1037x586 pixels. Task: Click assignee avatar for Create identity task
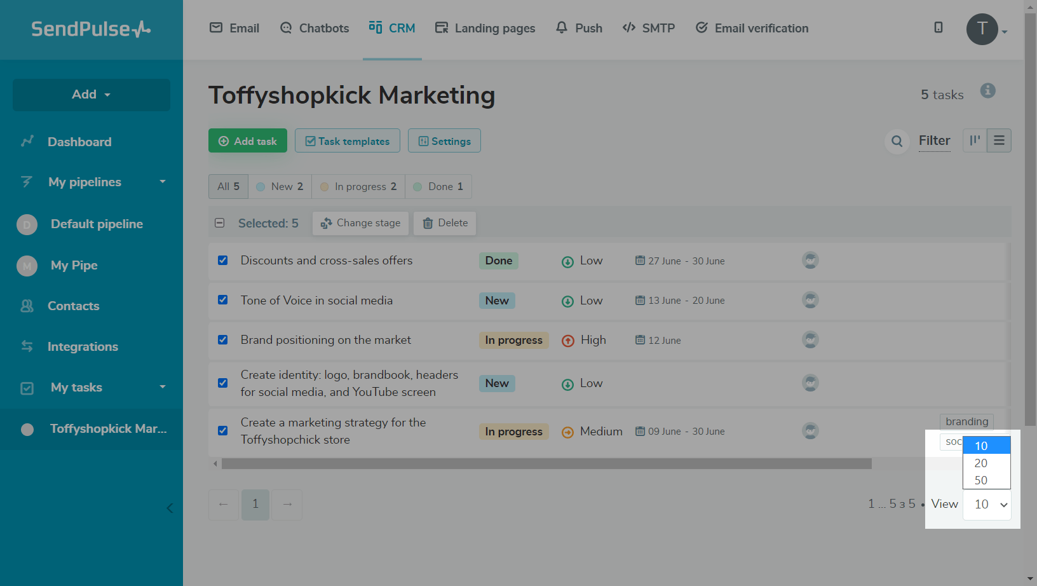(x=810, y=383)
